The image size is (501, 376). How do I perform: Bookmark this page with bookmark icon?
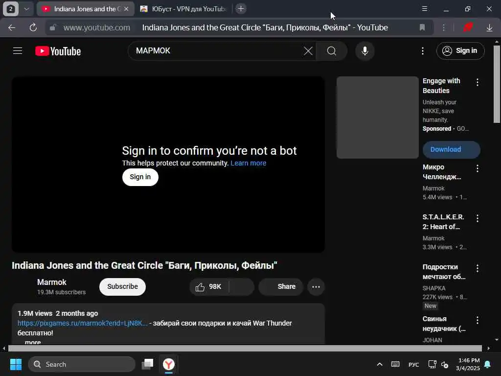(x=422, y=28)
